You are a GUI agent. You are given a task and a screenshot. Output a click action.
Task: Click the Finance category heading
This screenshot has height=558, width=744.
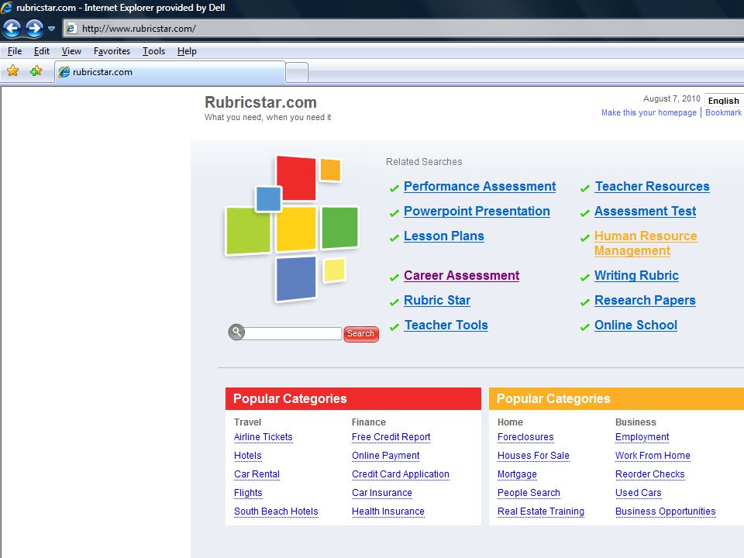[369, 422]
